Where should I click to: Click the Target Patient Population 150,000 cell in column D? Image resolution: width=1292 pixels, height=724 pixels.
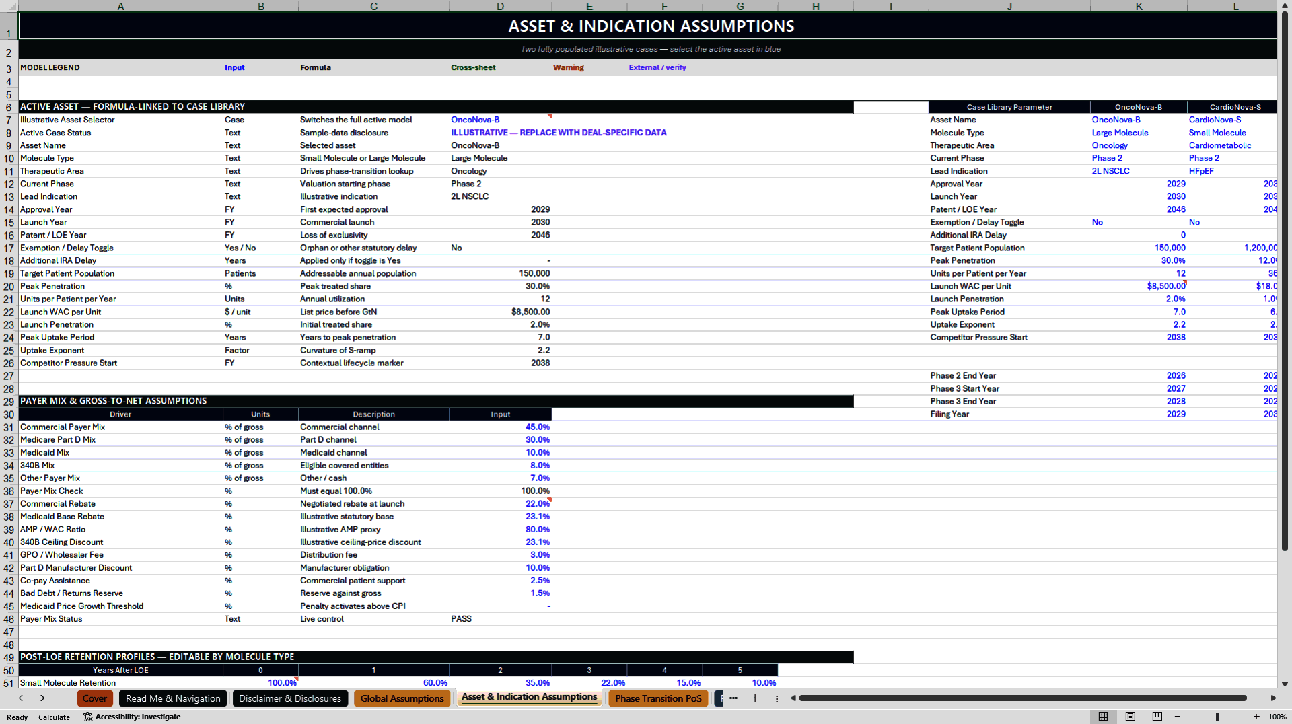(500, 273)
